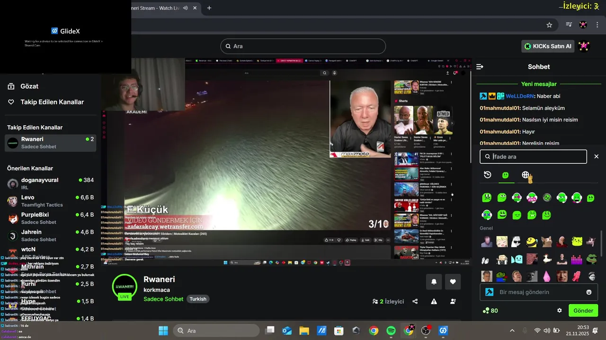Click the emote search field 'İfade ara'
Viewport: 606px width, 340px height.
pos(533,156)
